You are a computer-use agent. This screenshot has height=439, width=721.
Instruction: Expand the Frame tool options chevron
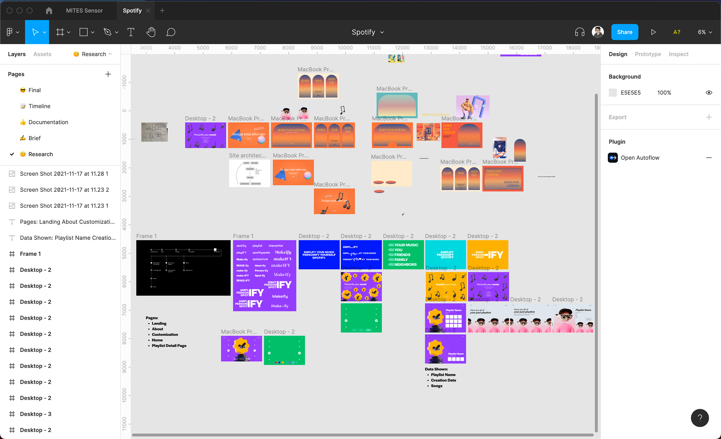(69, 32)
